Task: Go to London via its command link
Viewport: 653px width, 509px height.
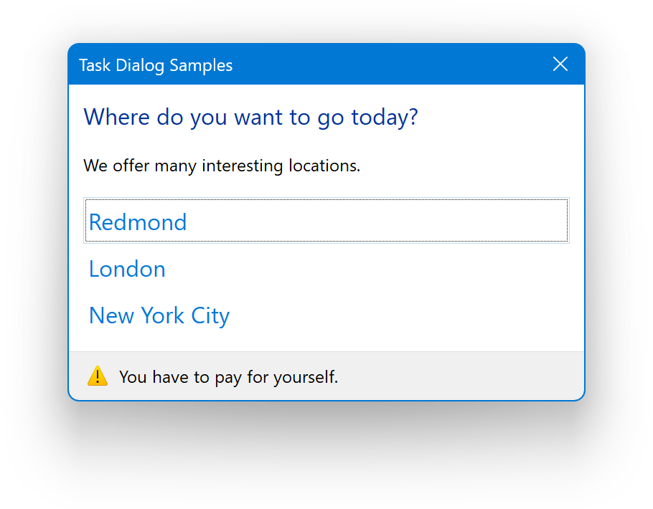Action: (127, 269)
